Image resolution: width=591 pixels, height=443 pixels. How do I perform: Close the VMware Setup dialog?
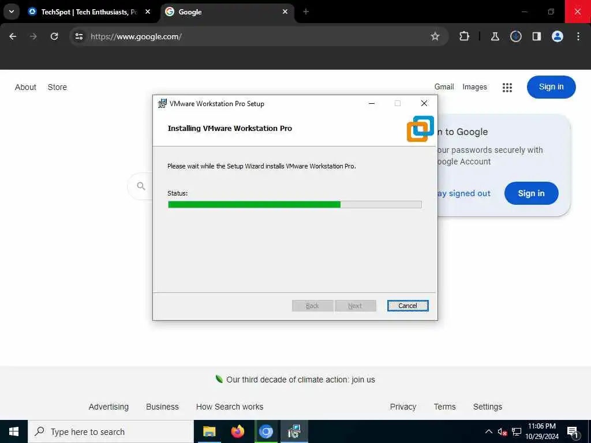(424, 104)
